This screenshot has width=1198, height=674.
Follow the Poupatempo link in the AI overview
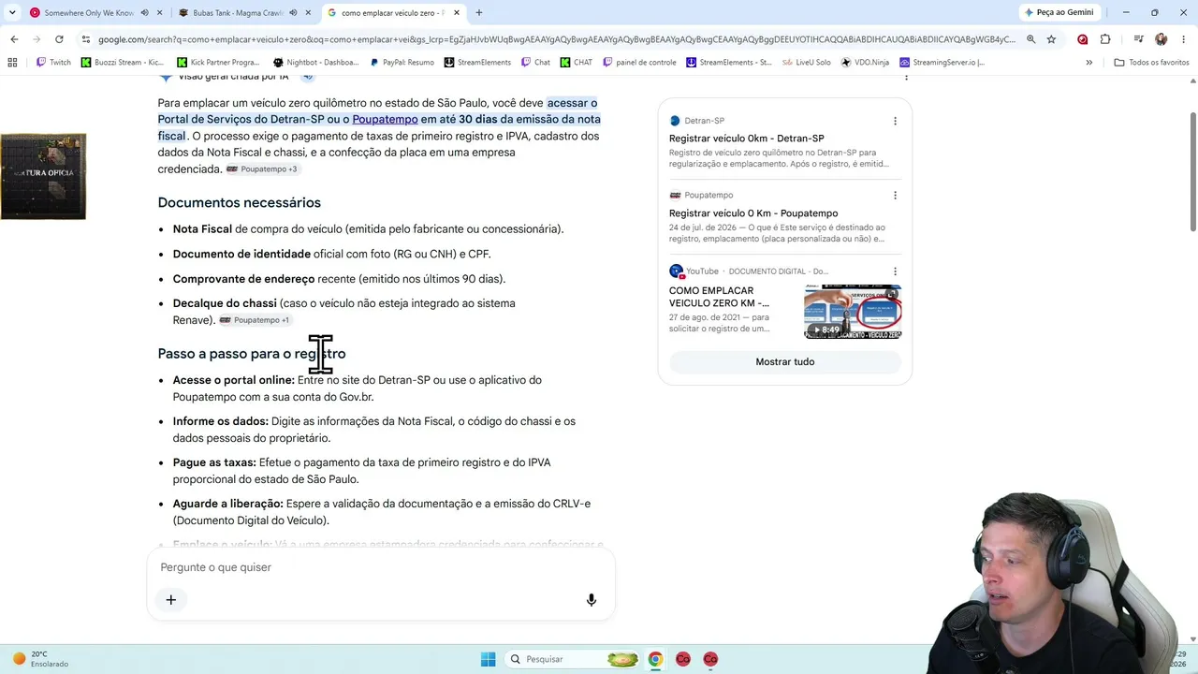click(x=385, y=120)
